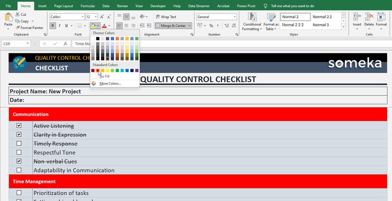Screen dimensions: 392x201
Task: Click the Font Color letter A icon
Action: point(104,26)
